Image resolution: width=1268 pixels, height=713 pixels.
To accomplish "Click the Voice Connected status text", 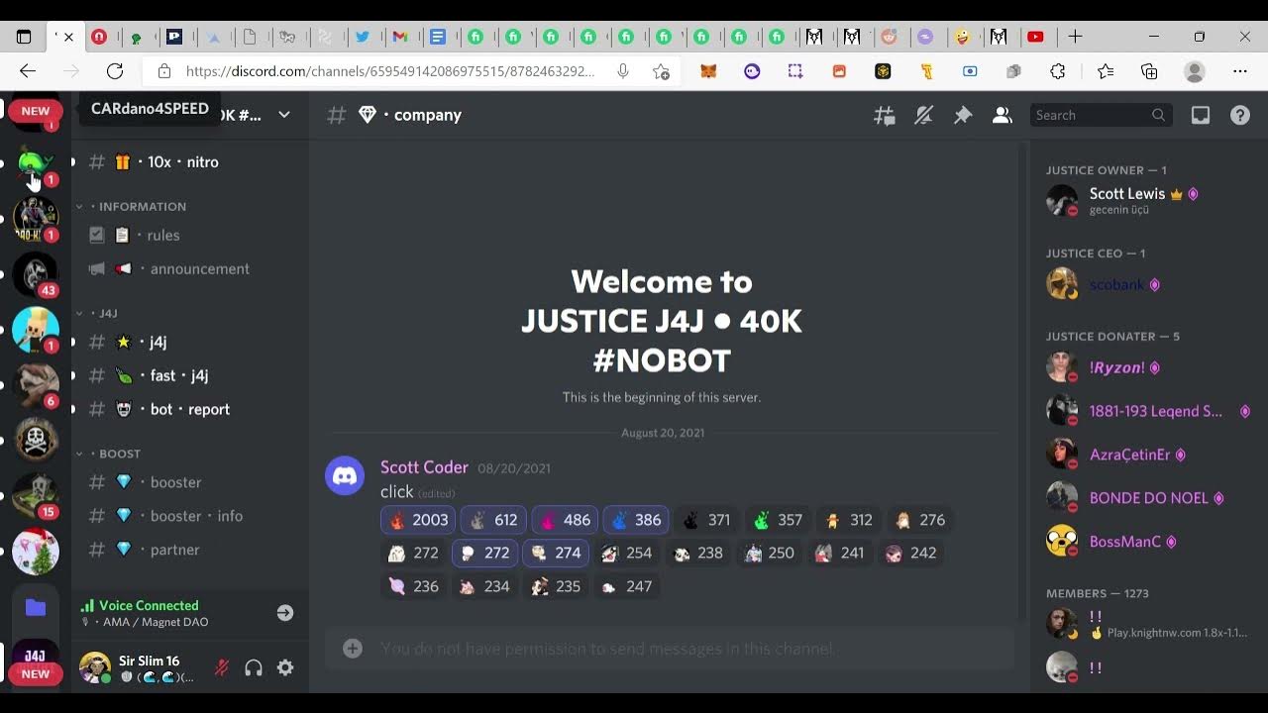I will point(149,605).
